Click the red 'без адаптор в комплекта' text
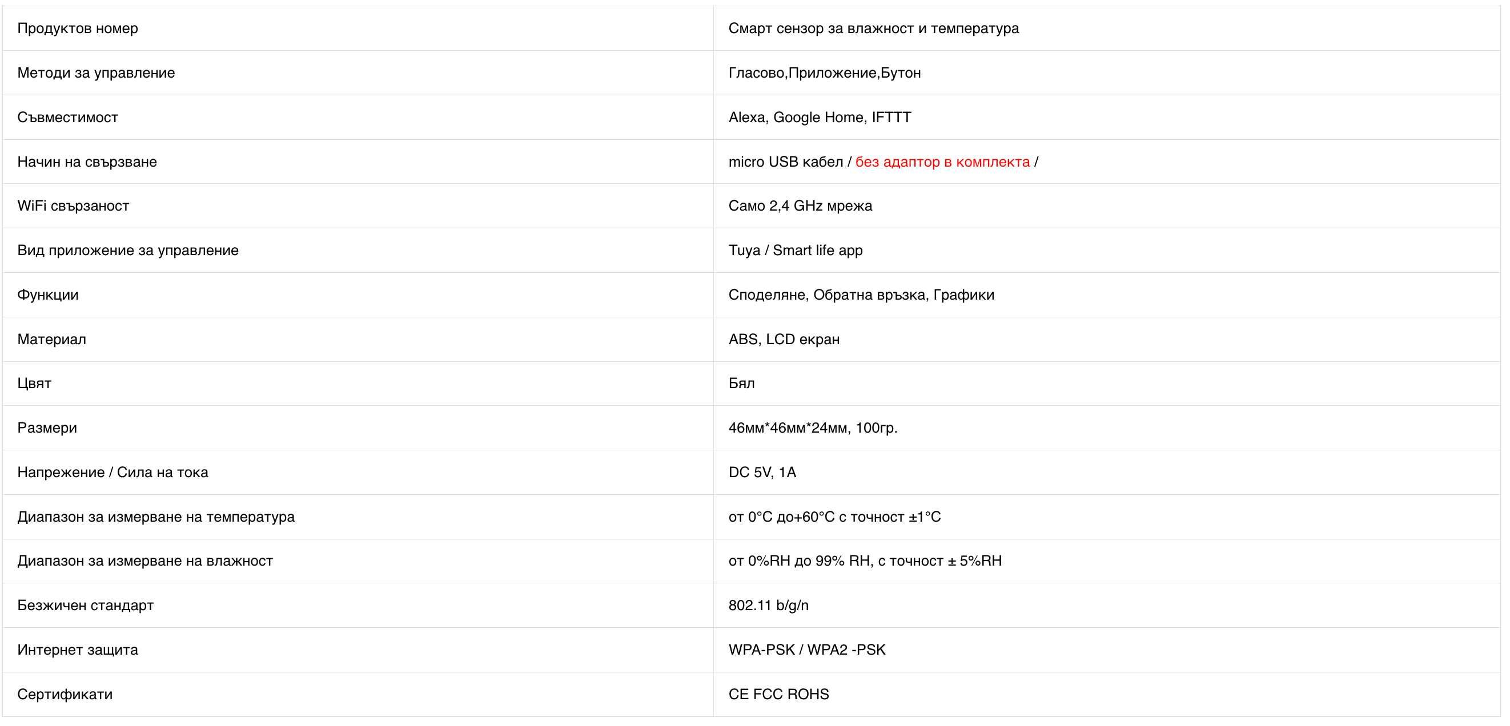This screenshot has height=726, width=1510. (x=942, y=162)
